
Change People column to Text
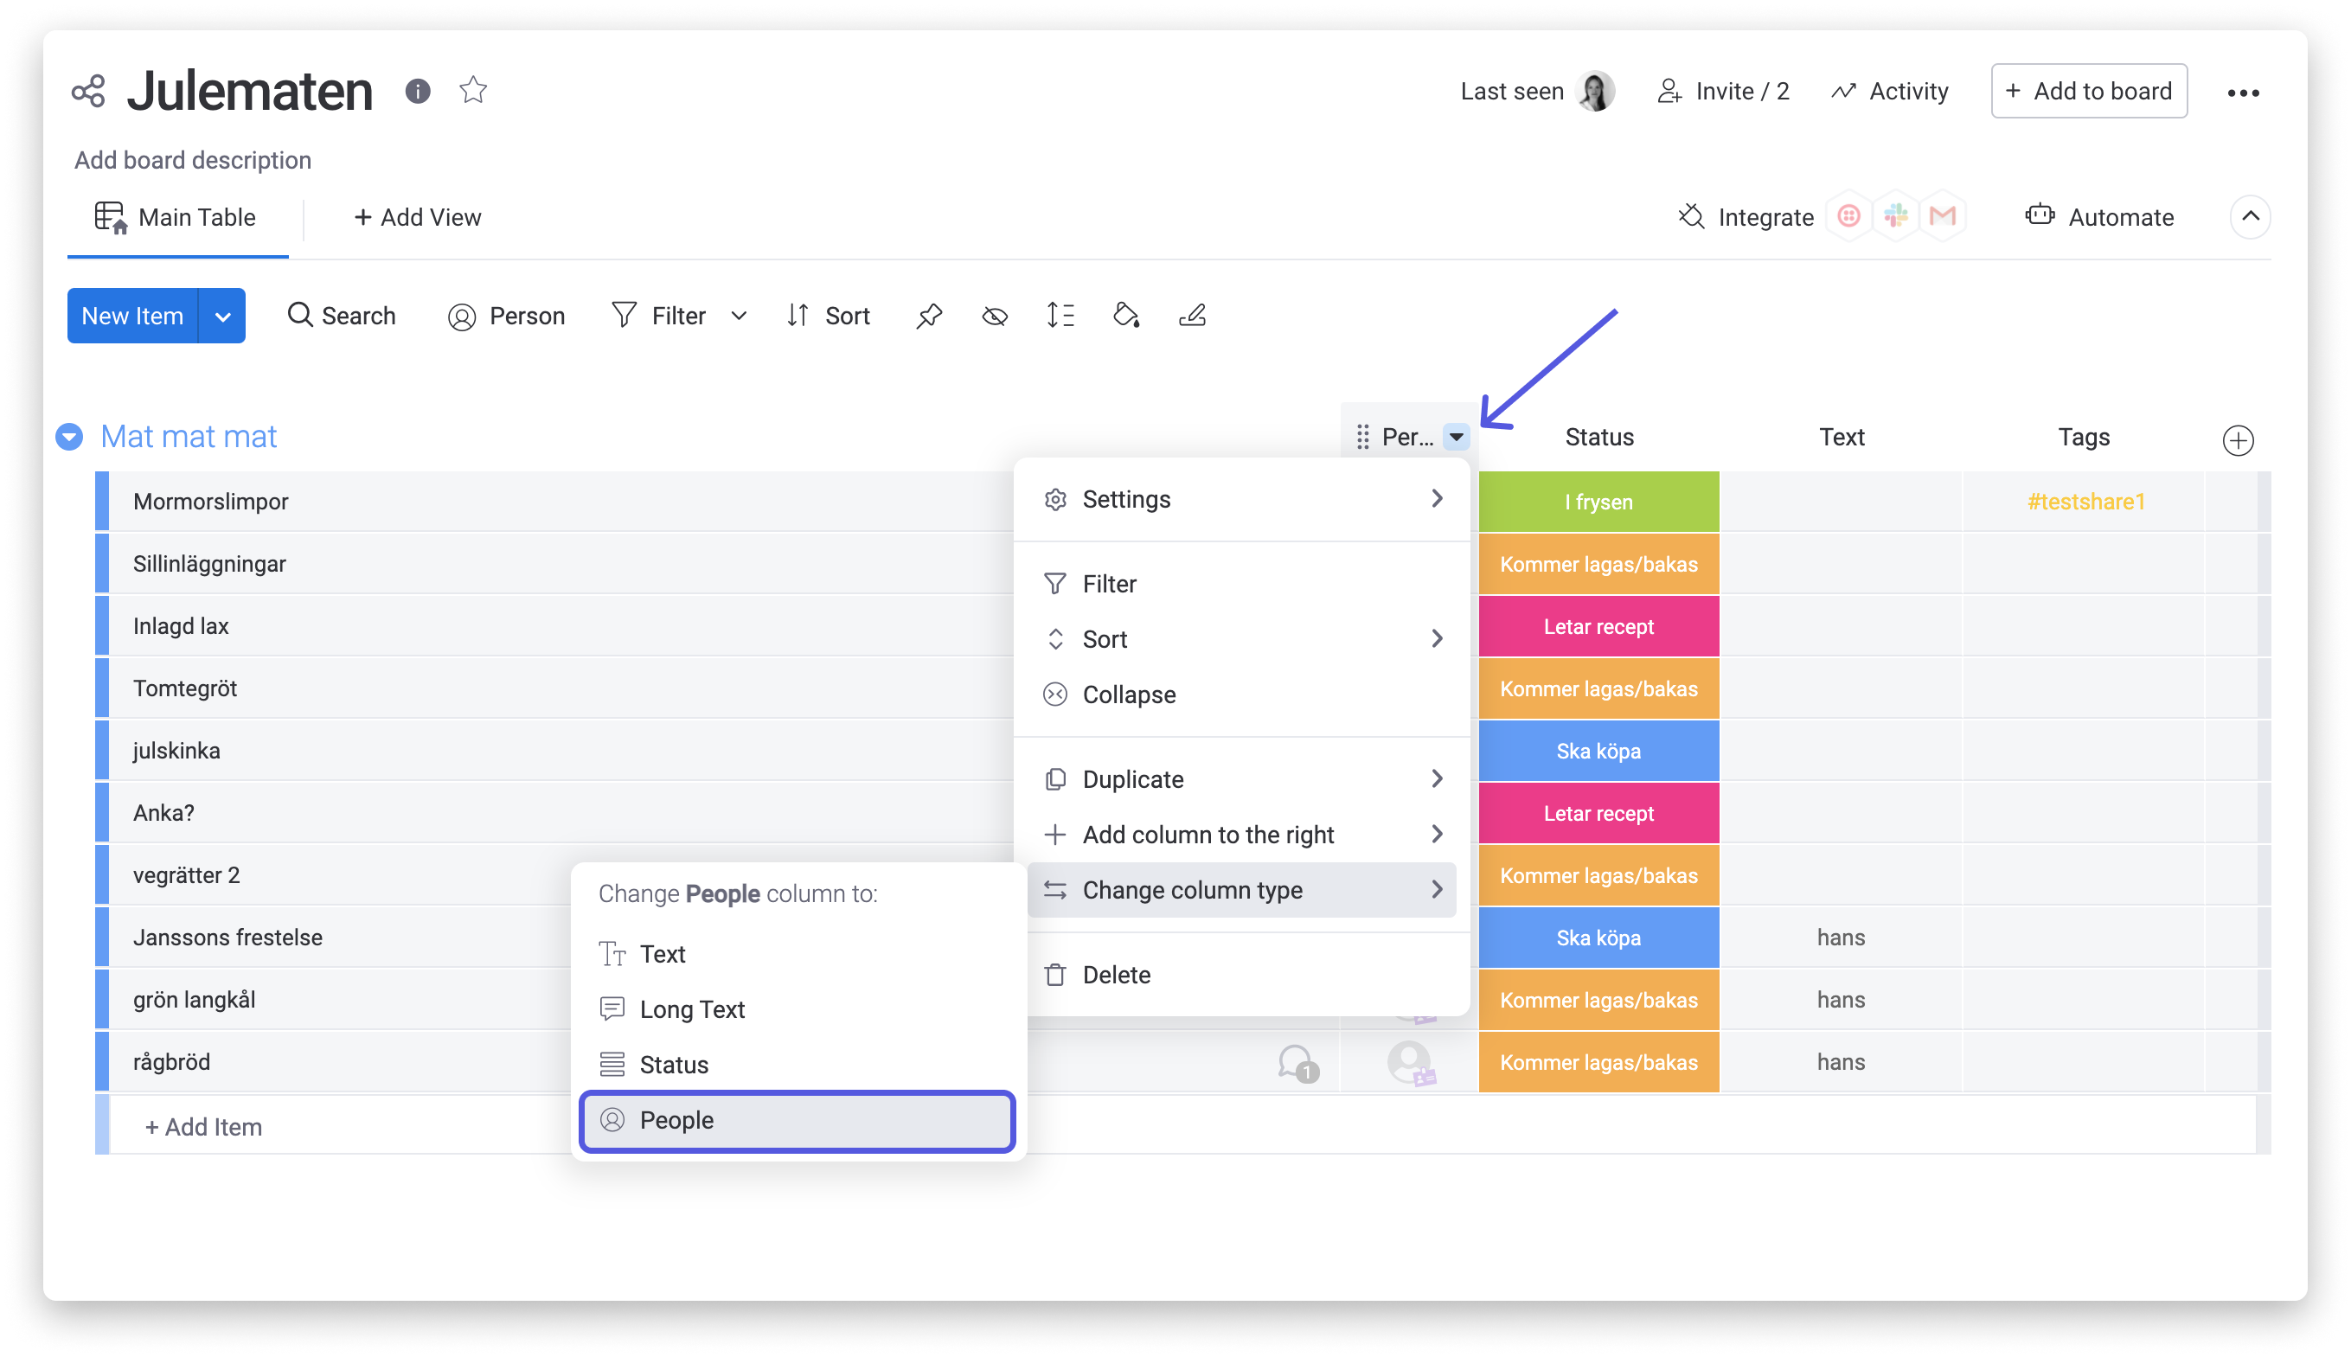pos(798,954)
